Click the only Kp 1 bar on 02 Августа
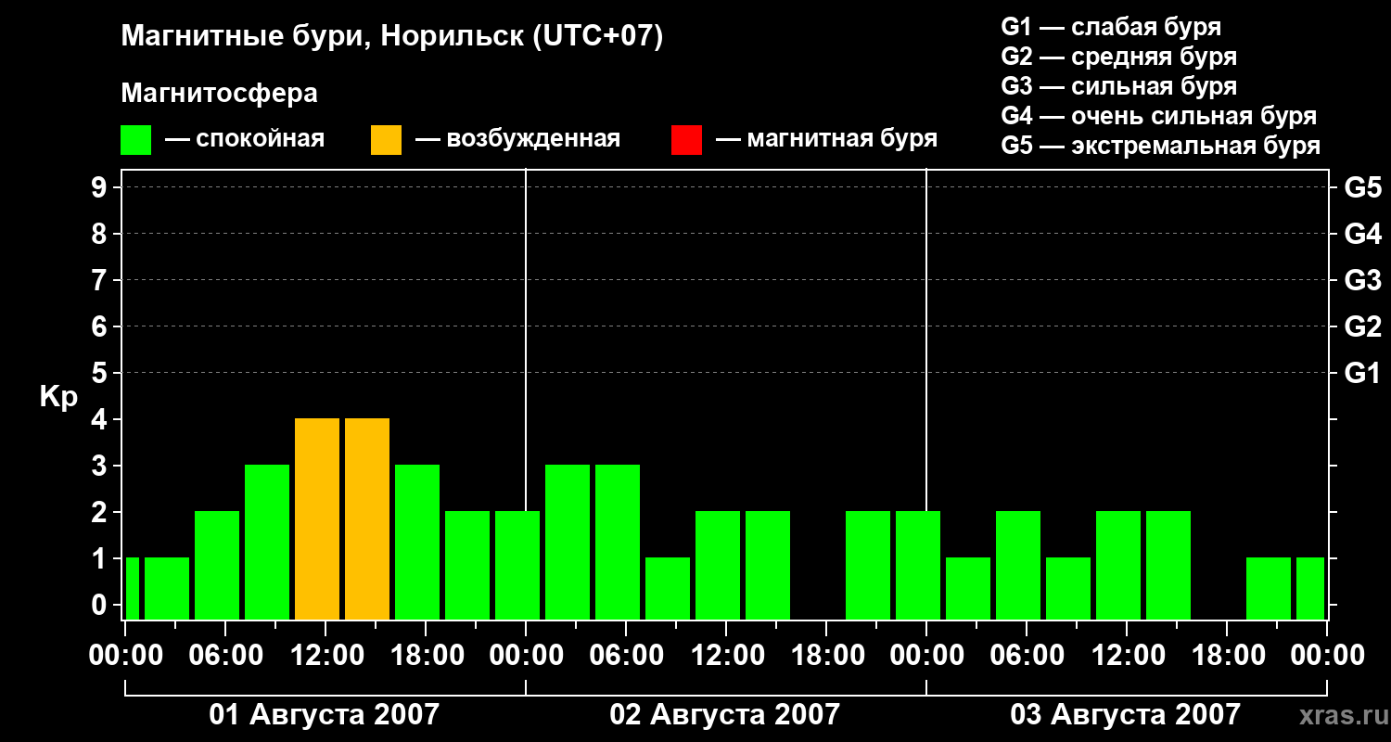The width and height of the screenshot is (1391, 742). click(x=668, y=588)
